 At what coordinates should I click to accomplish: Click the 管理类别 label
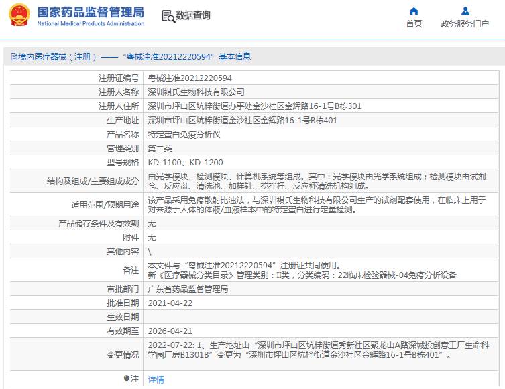(123, 149)
